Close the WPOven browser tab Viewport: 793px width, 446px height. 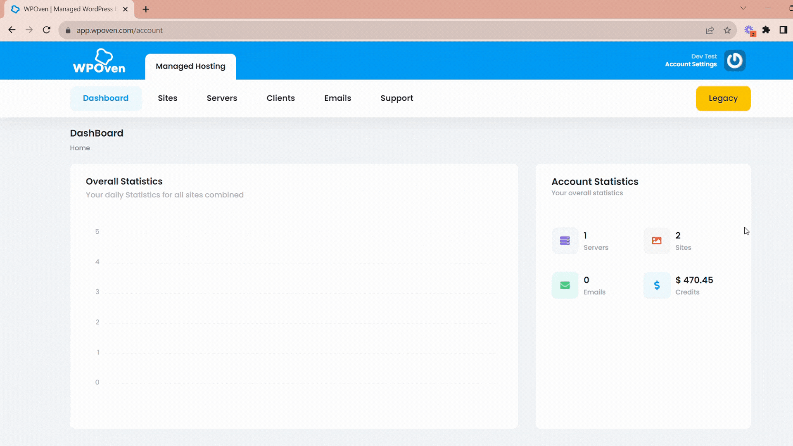pos(126,9)
